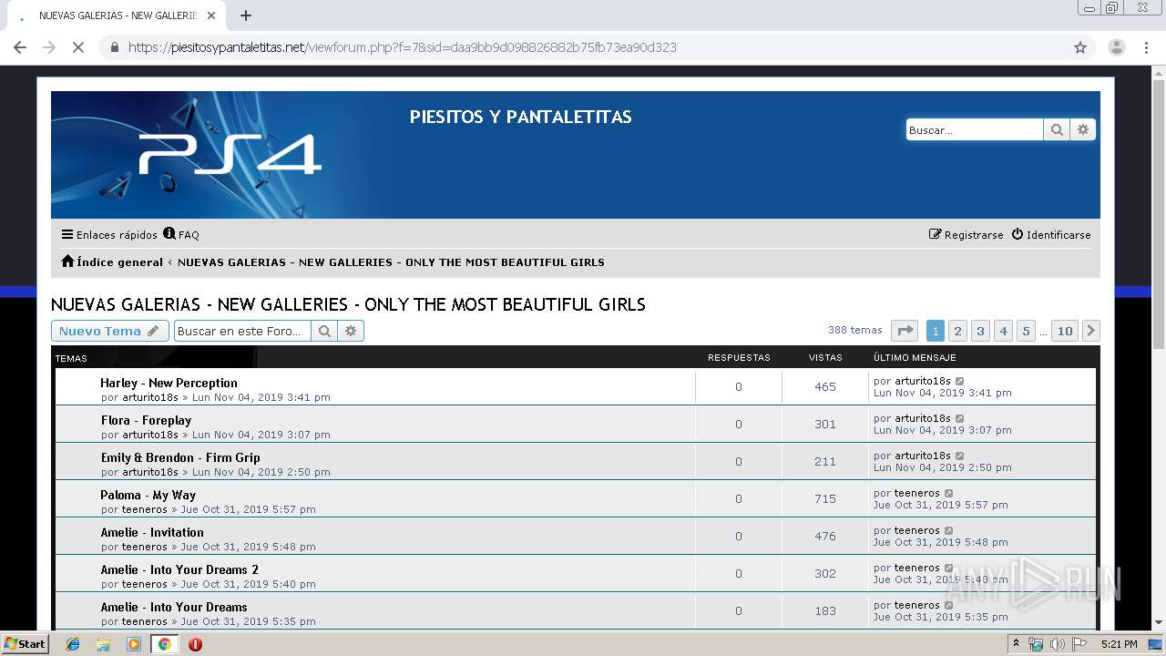This screenshot has height=656, width=1166.
Task: Click the NUEVAS GALERIAS breadcrumb link
Action: [x=391, y=262]
